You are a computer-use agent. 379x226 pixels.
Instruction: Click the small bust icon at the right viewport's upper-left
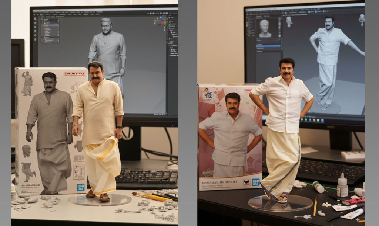289,21
